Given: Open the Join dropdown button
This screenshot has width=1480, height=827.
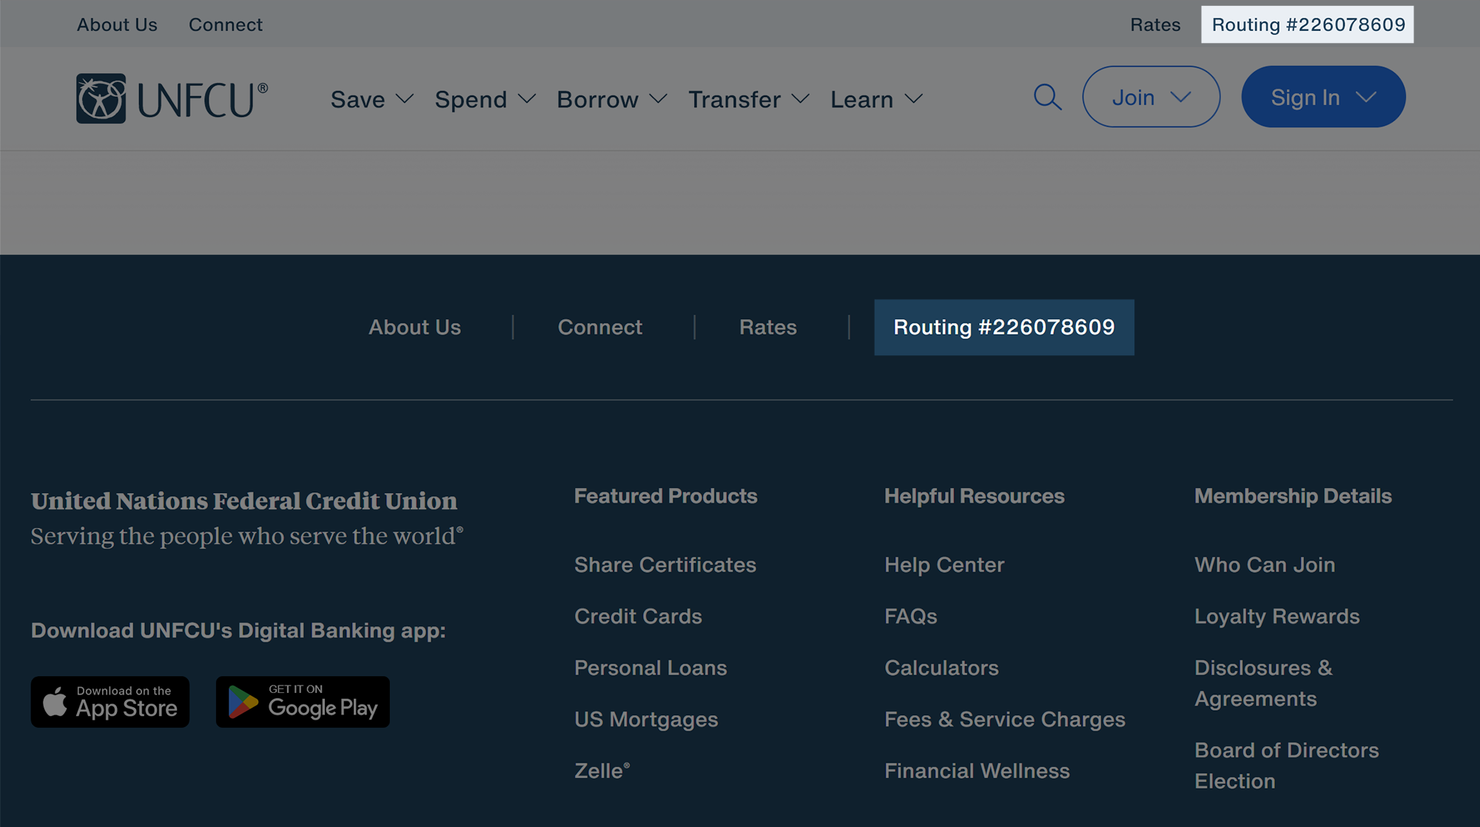Looking at the screenshot, I should click(x=1151, y=97).
